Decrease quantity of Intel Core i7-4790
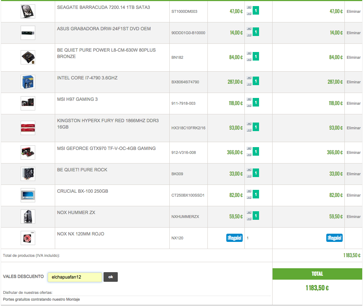Screen dimensions: 364x306 click(x=249, y=84)
